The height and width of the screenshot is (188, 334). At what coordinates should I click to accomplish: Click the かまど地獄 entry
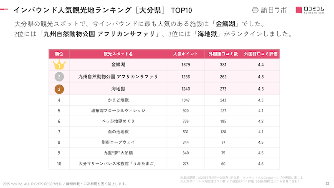tap(118, 100)
